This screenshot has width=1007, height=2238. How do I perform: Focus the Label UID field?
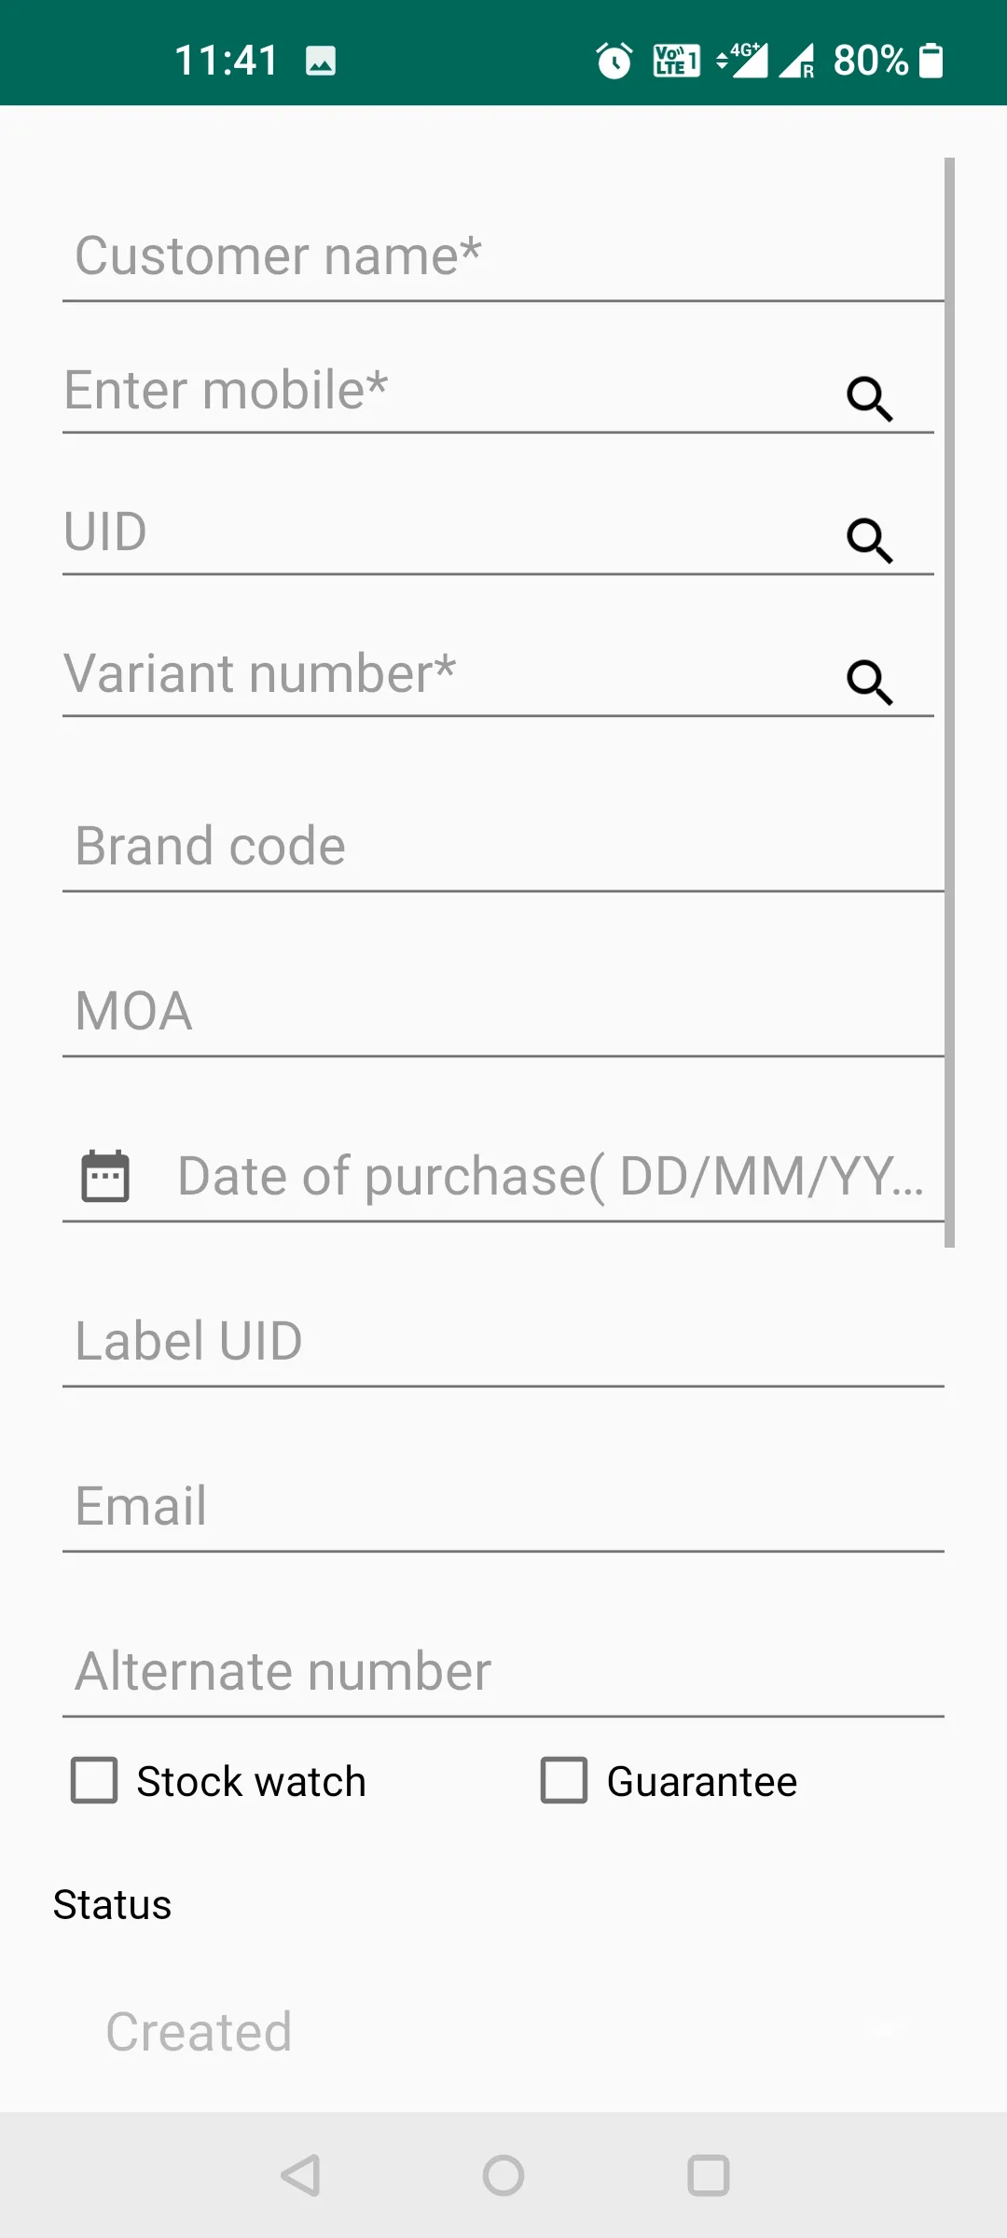(504, 1341)
